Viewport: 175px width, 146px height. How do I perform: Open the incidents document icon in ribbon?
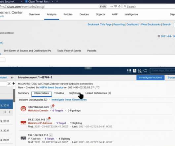pos(140,71)
